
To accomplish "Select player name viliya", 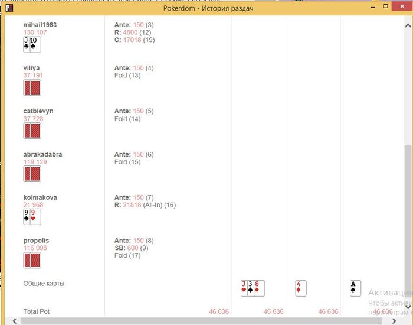I will click(x=31, y=68).
